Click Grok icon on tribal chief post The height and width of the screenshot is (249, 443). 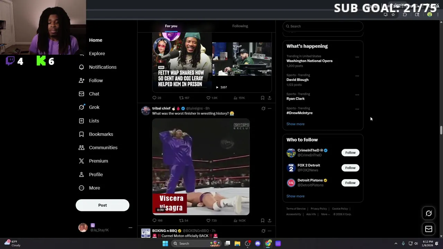click(x=263, y=109)
